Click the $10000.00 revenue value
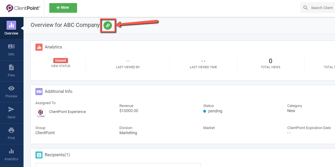Screen dimensions: 335x167 point(129,111)
